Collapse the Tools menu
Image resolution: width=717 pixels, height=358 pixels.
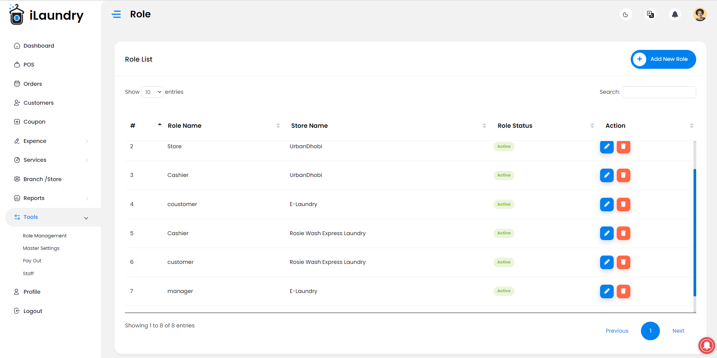click(x=53, y=217)
